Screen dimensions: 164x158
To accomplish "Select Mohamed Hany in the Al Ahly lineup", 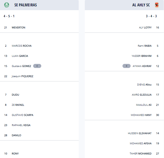I will (x=141, y=115).
